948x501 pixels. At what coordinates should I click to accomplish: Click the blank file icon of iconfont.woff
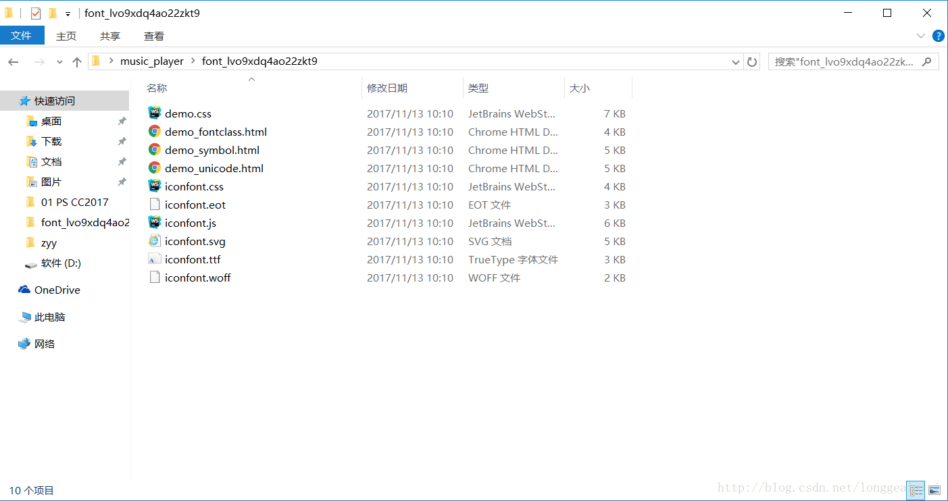click(155, 277)
